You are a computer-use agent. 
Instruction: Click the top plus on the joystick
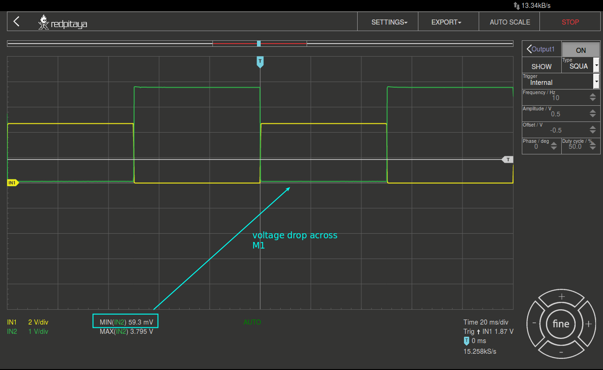click(x=562, y=297)
